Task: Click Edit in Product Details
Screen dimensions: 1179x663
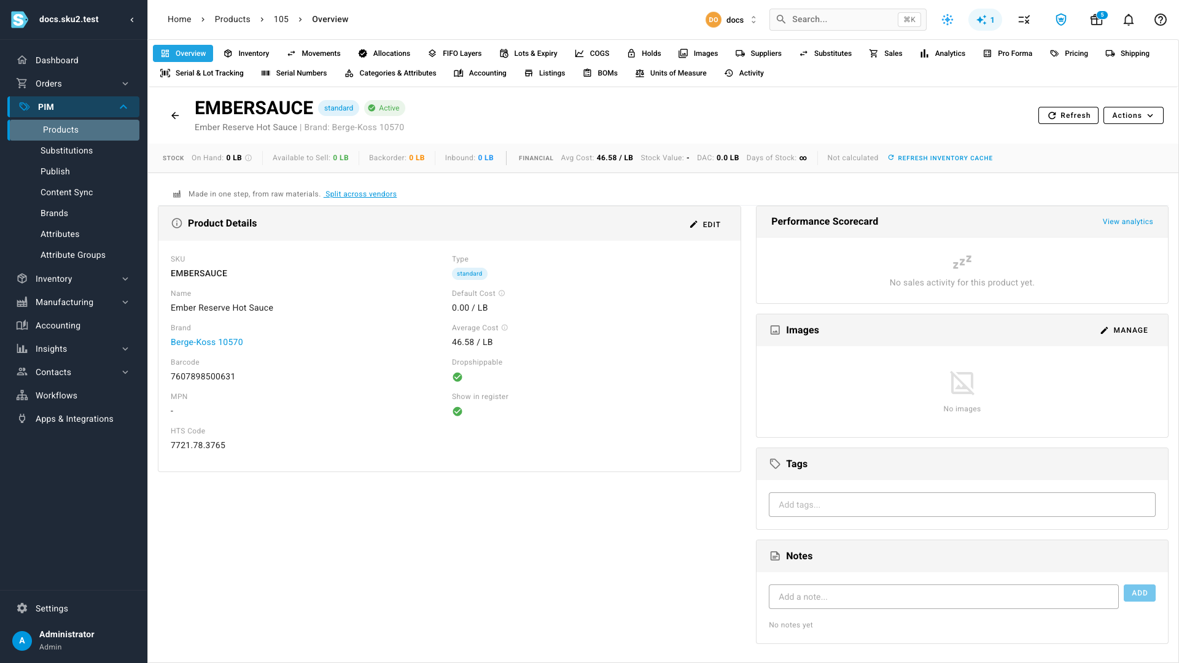Action: pyautogui.click(x=705, y=225)
